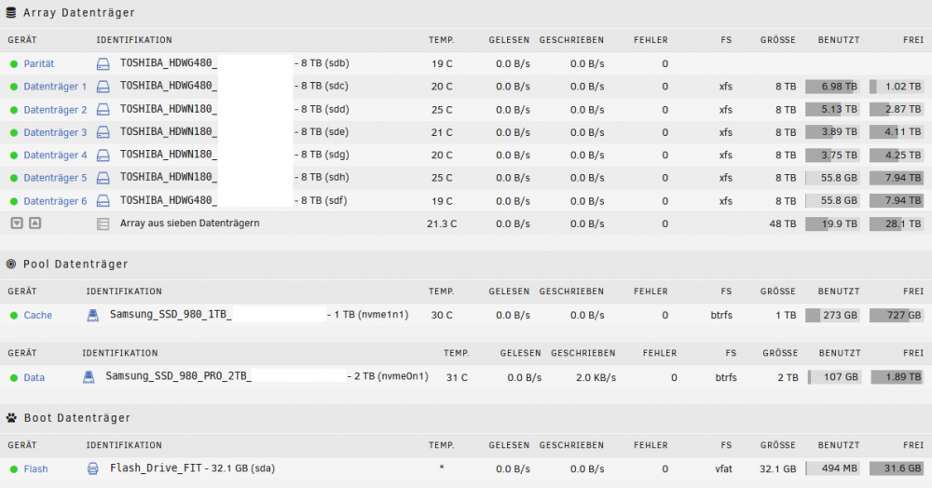
Task: Click the 1.89 TB free bar of Data
Action: (x=897, y=377)
